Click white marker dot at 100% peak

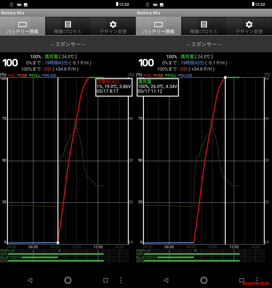[x=225, y=77]
